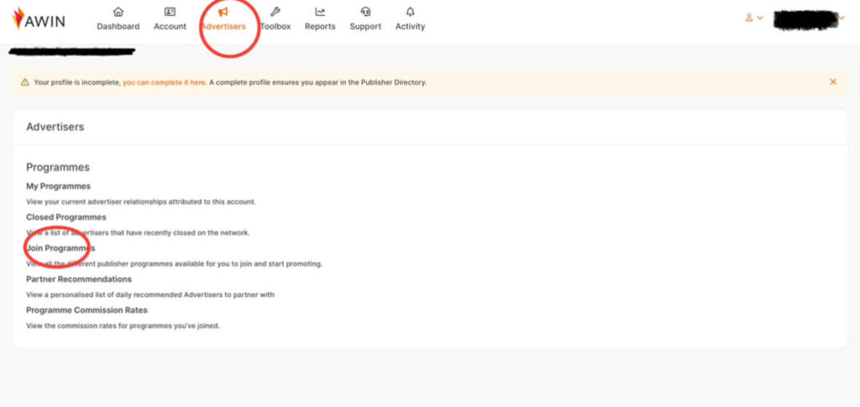Select the Toolbox menu label
This screenshot has height=407, width=860.
click(x=275, y=27)
